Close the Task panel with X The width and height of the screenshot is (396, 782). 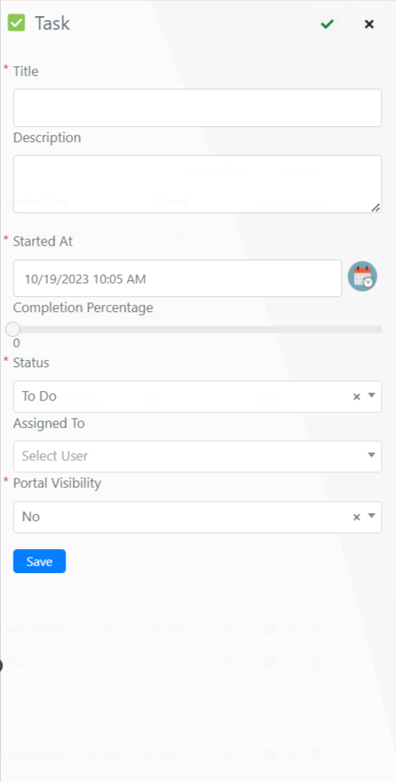[369, 24]
